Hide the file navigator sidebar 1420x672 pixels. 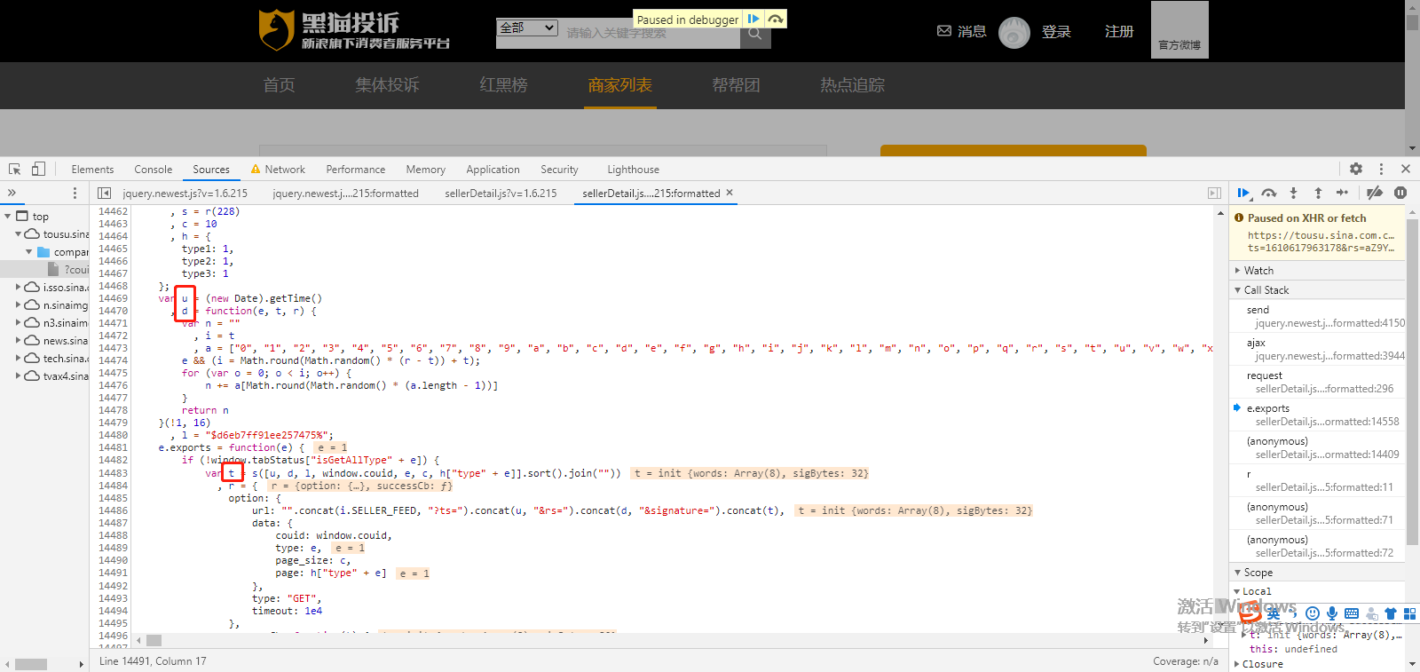(104, 193)
